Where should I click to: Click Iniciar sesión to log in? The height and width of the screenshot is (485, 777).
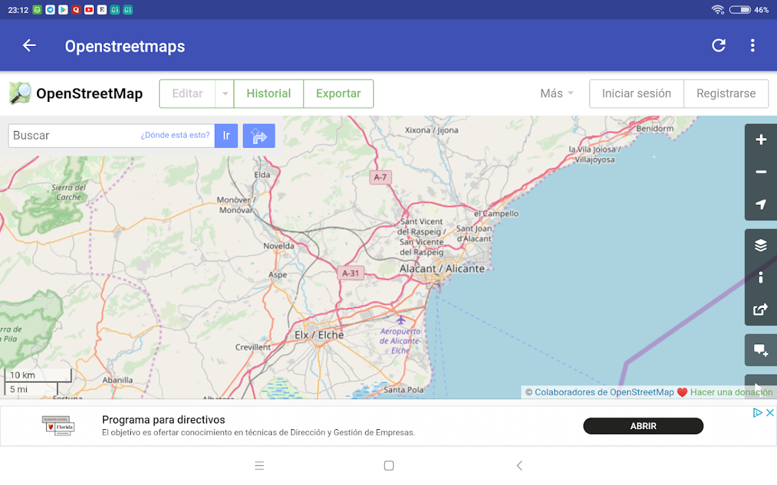[636, 94]
